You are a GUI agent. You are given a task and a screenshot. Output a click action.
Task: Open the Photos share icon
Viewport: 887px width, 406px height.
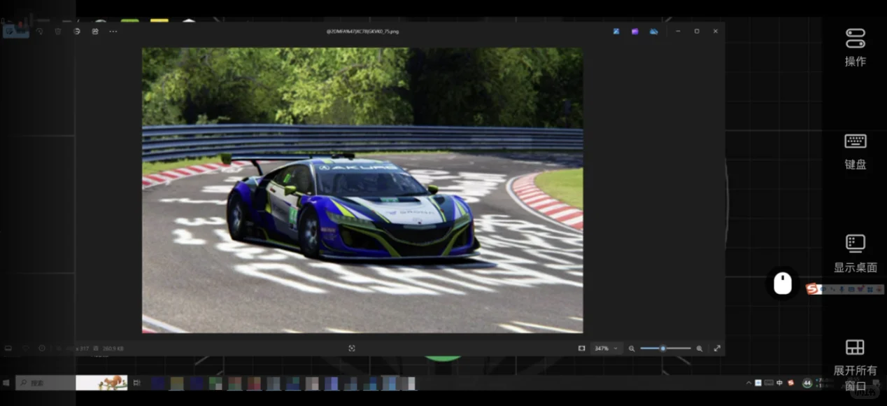pos(95,31)
